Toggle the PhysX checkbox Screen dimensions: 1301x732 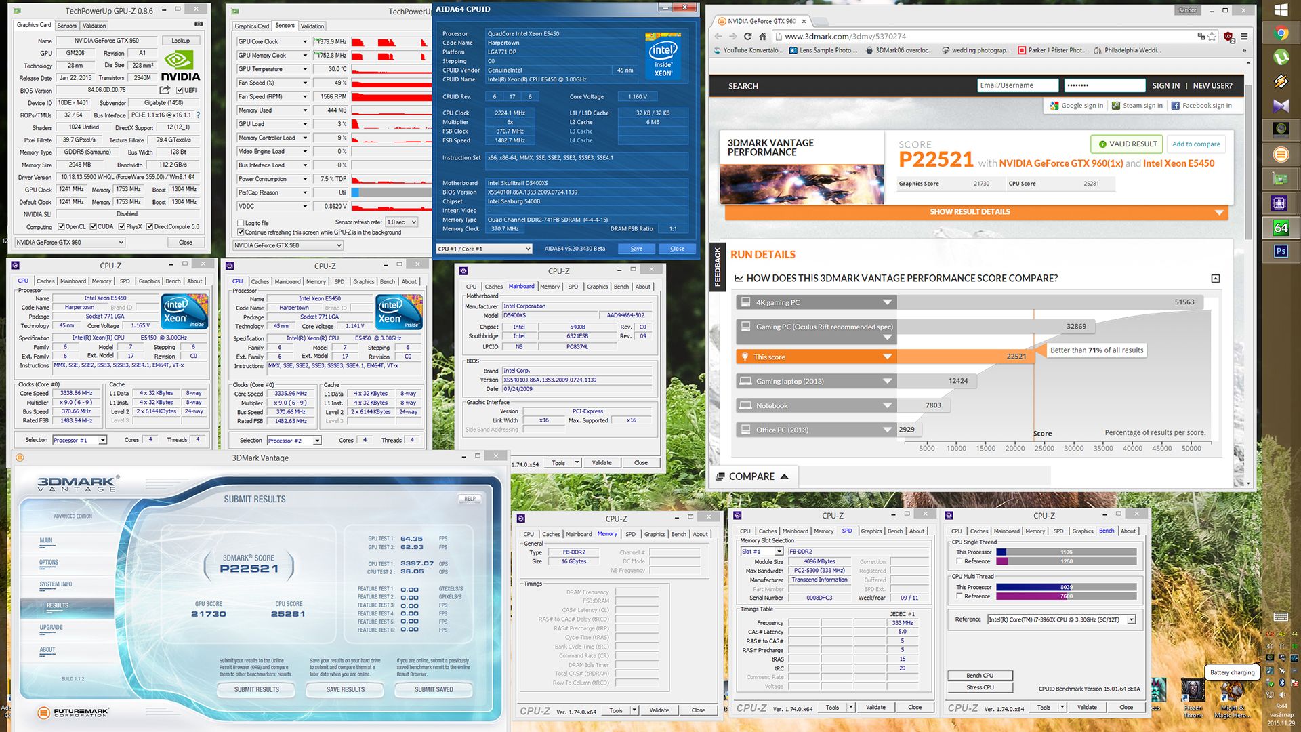[121, 227]
